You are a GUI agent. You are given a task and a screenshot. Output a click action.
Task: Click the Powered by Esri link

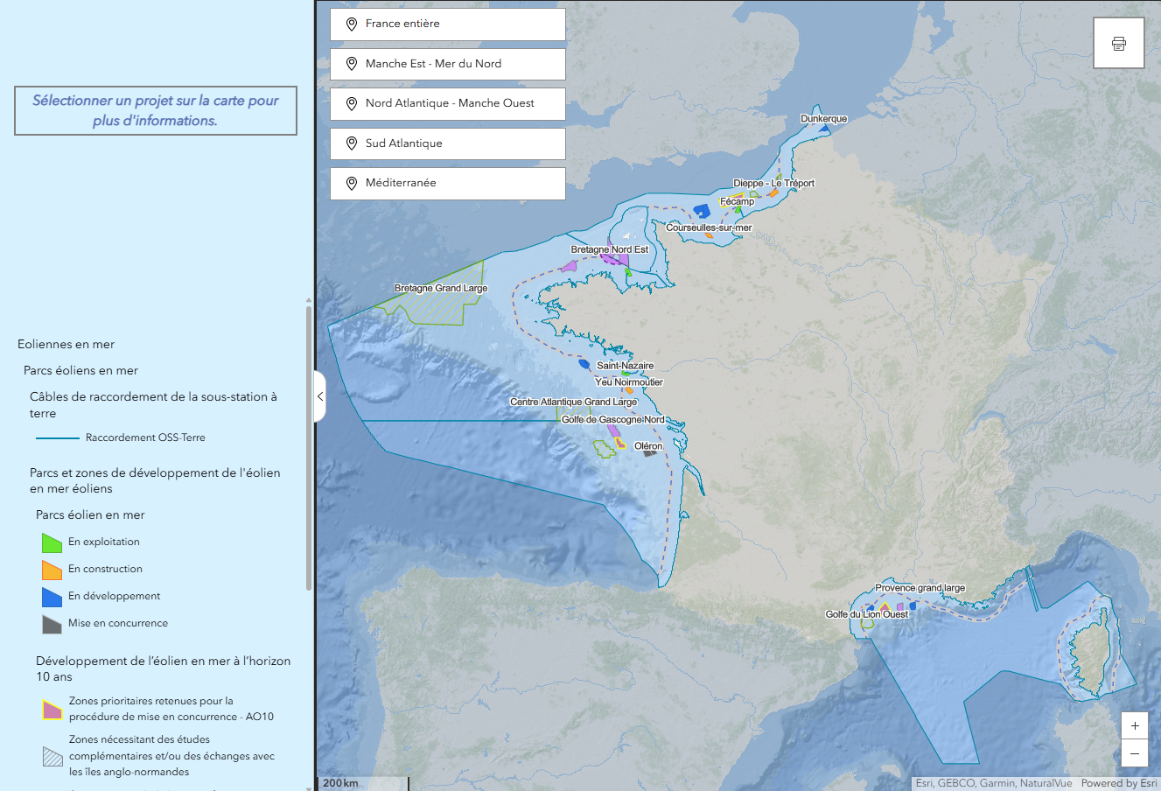1118,783
